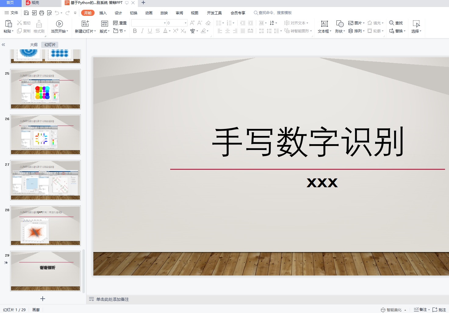Viewport: 449px width, 313px height.
Task: Add a new slide with the plus below thumbnails
Action: [43, 299]
